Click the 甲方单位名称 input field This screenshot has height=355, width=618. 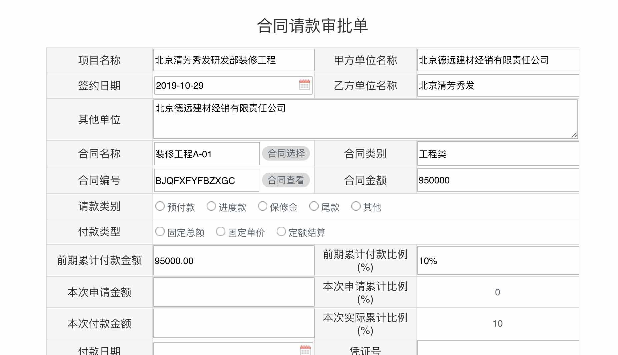tap(497, 60)
